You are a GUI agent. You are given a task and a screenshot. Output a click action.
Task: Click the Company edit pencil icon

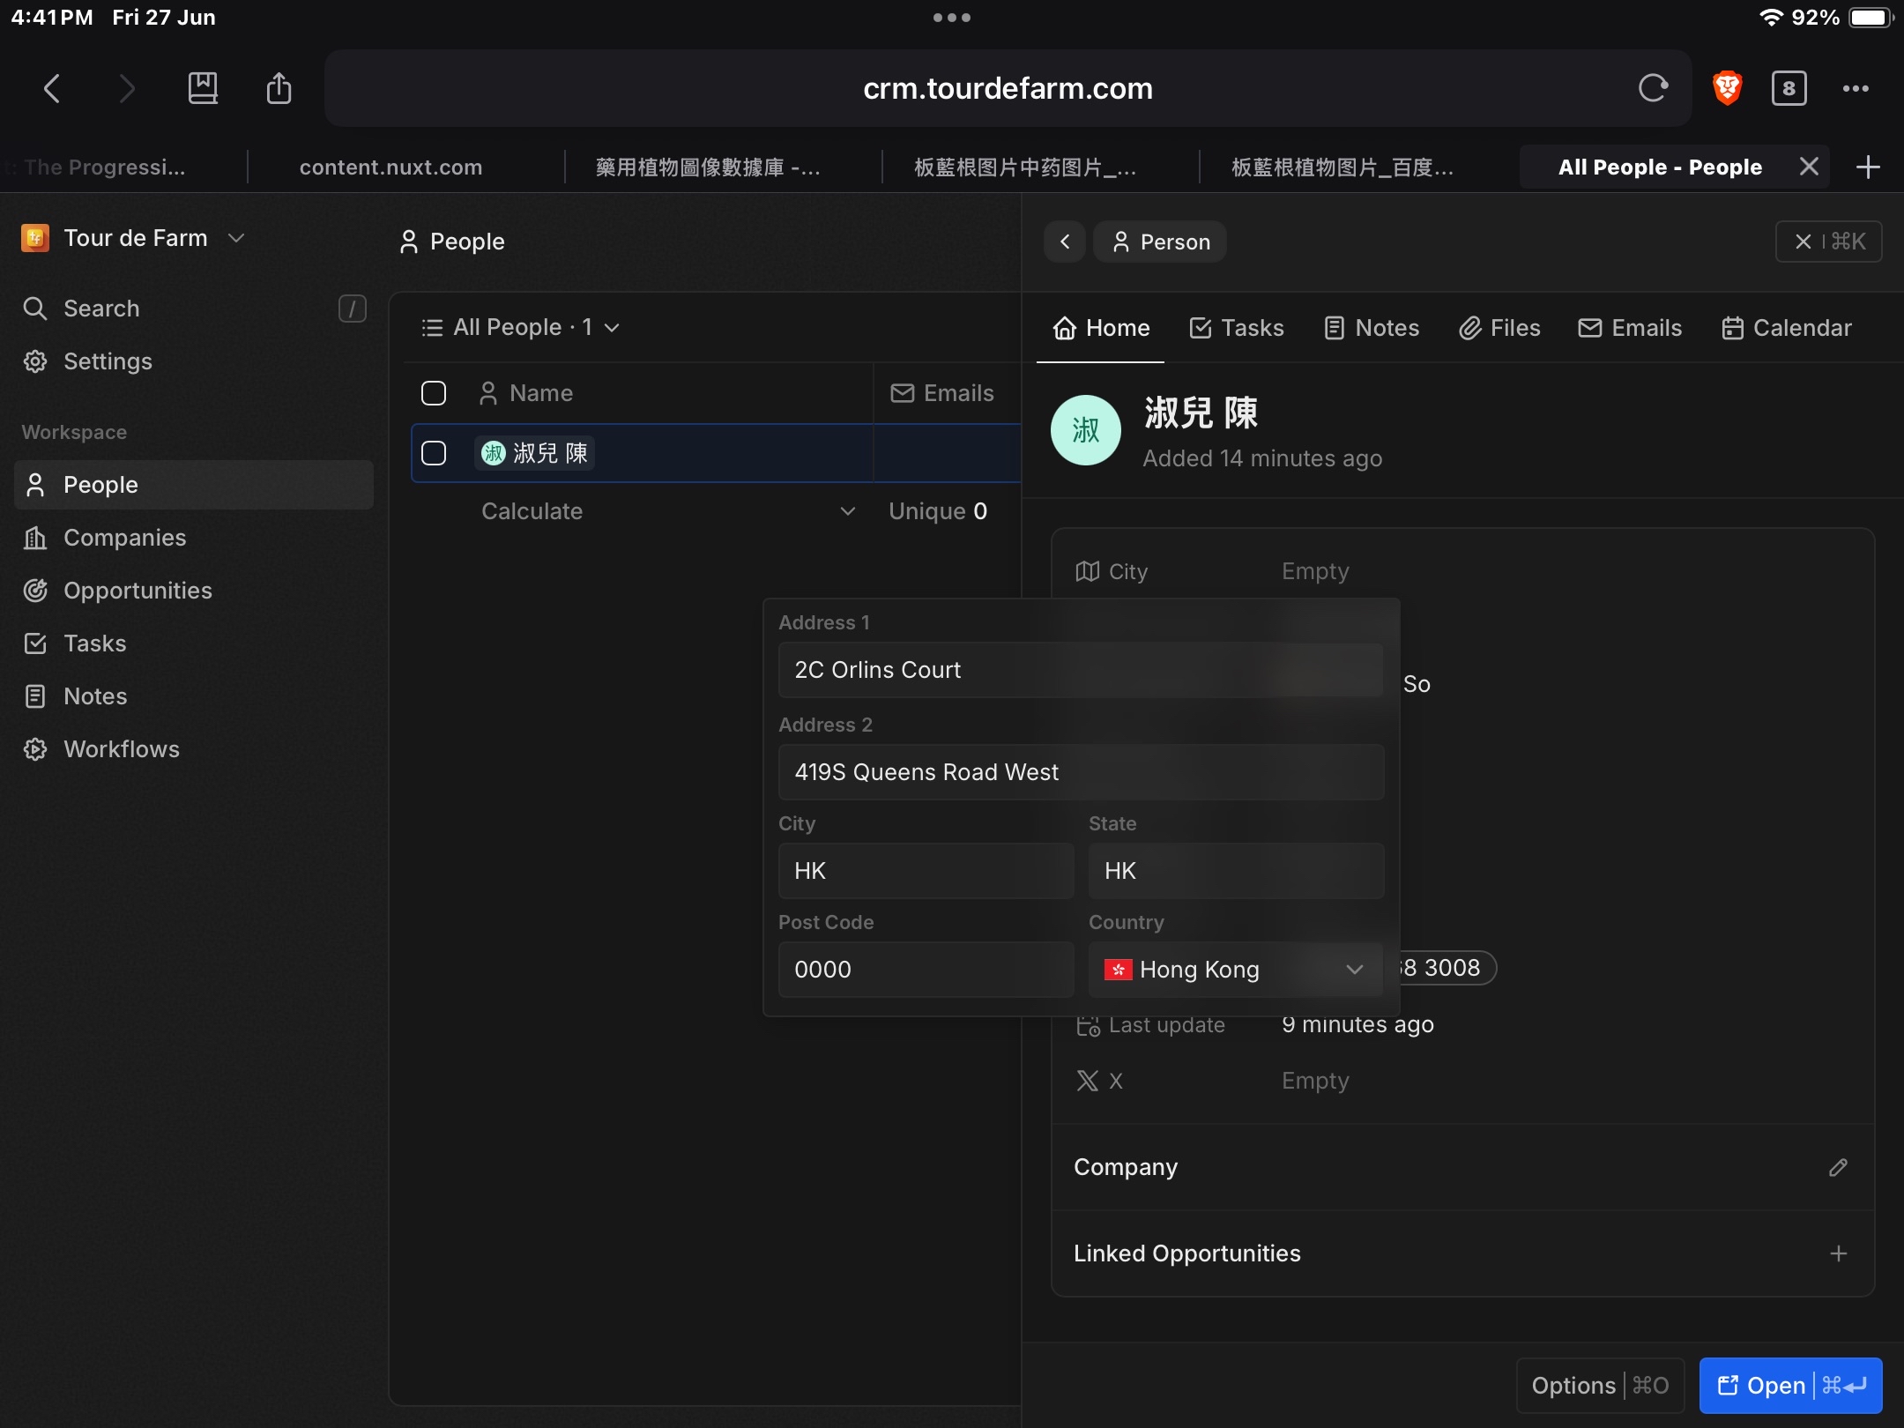click(1838, 1167)
